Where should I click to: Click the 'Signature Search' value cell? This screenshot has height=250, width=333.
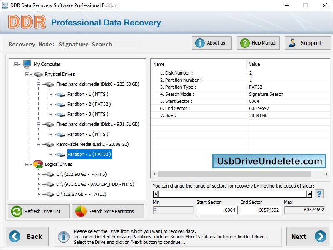266,94
